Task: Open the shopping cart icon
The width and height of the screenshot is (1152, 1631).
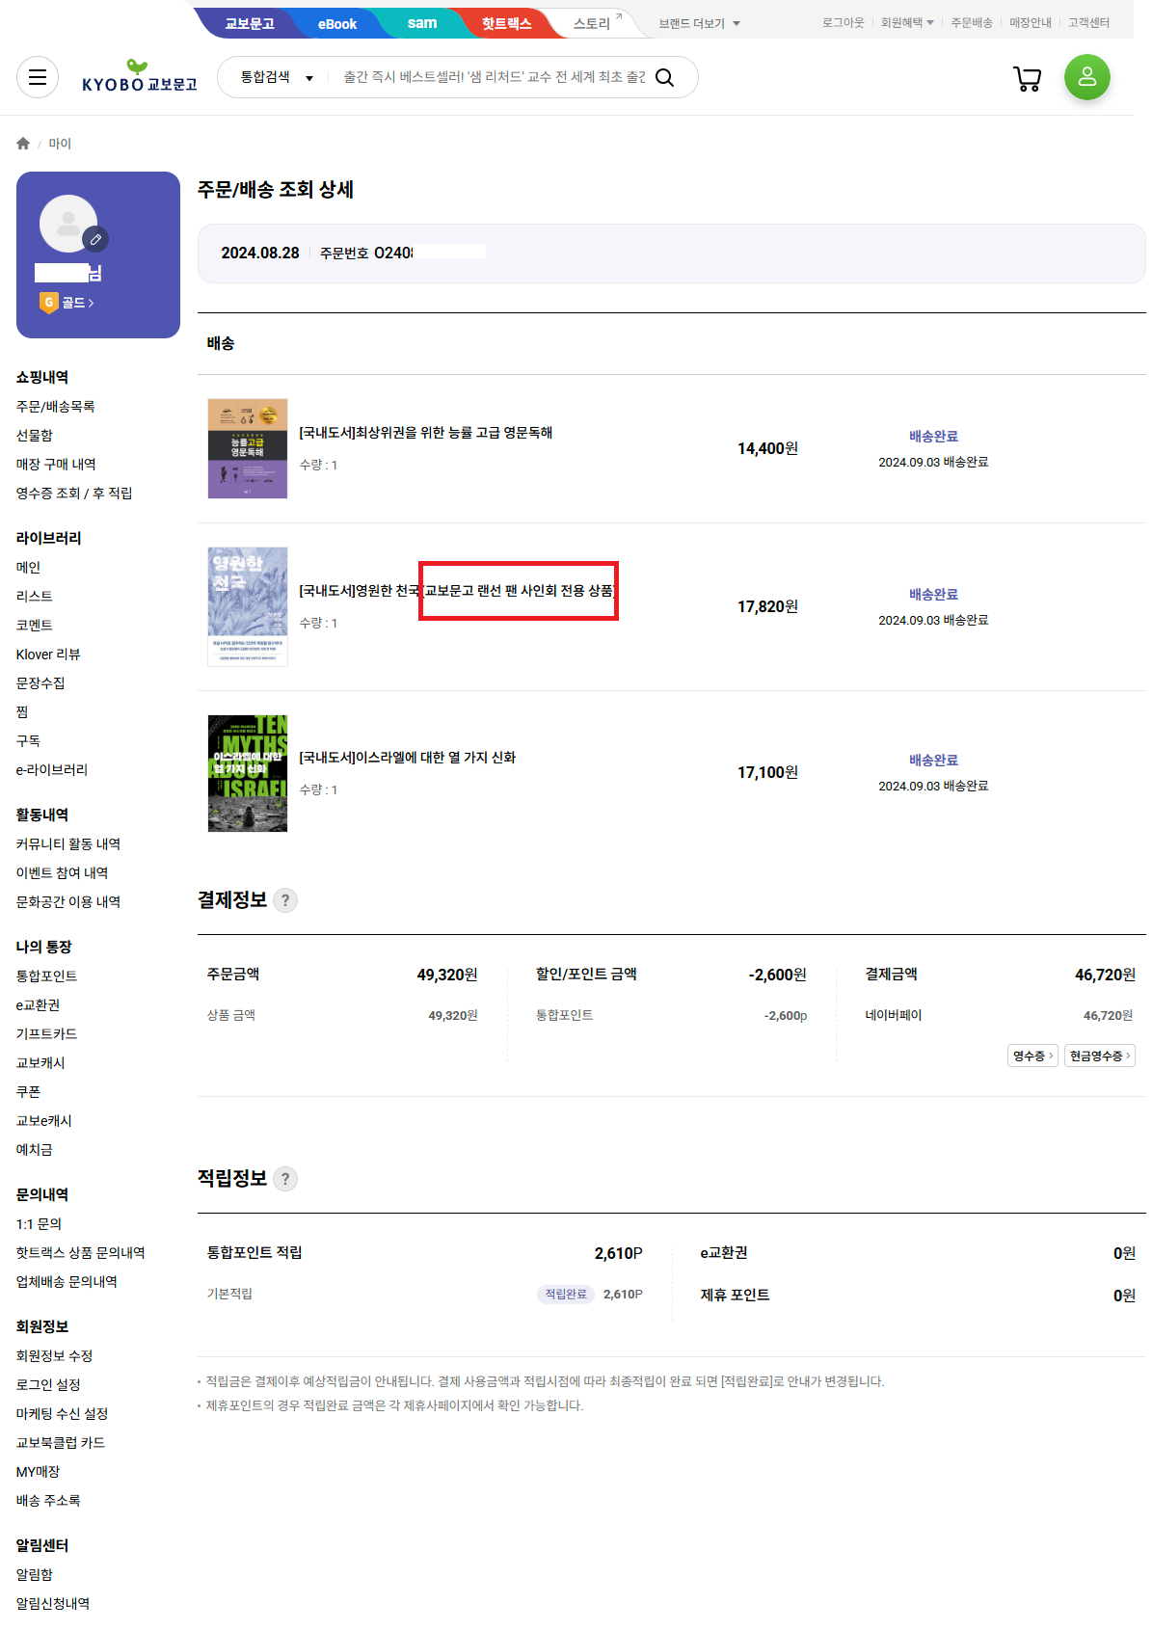Action: point(1028,78)
